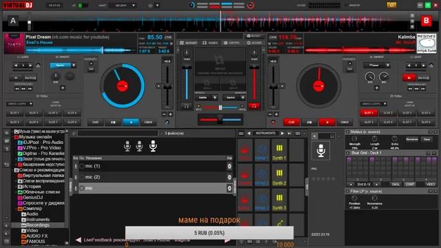Go to next sampler bank after INSTRUMENTS
This screenshot has height=248, width=441.
pyautogui.click(x=282, y=133)
